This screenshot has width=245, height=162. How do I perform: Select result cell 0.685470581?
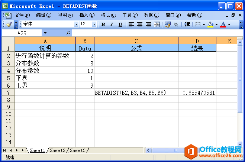pyautogui.click(x=197, y=93)
